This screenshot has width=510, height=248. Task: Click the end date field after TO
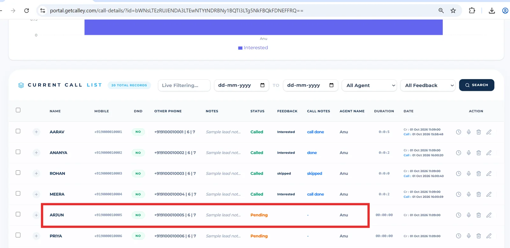pos(310,85)
